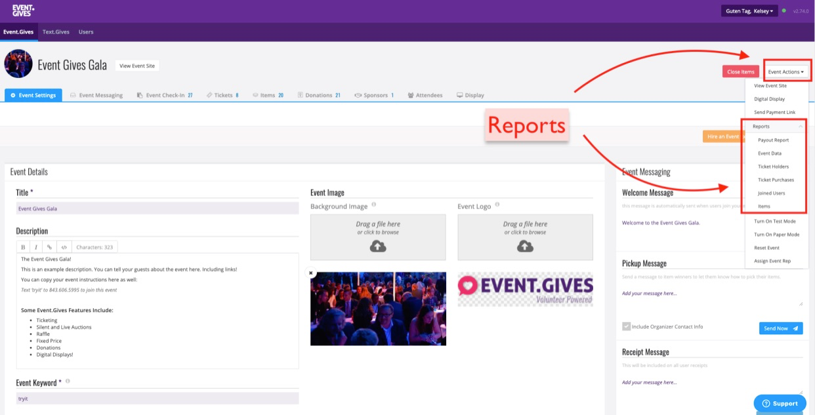Image resolution: width=815 pixels, height=415 pixels.
Task: Click the Pickup Message text area
Action: pyautogui.click(x=712, y=297)
